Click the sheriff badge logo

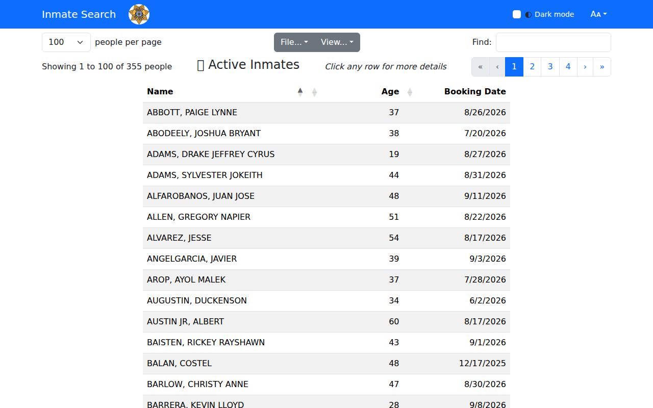click(139, 14)
